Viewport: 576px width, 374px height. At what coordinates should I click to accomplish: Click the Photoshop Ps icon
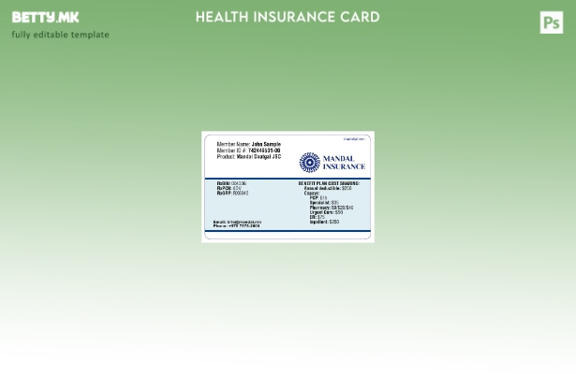click(x=551, y=22)
